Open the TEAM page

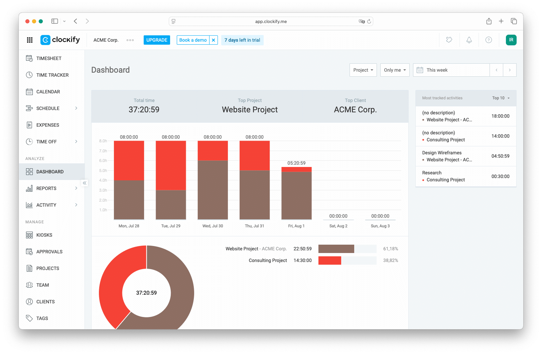tap(52, 285)
